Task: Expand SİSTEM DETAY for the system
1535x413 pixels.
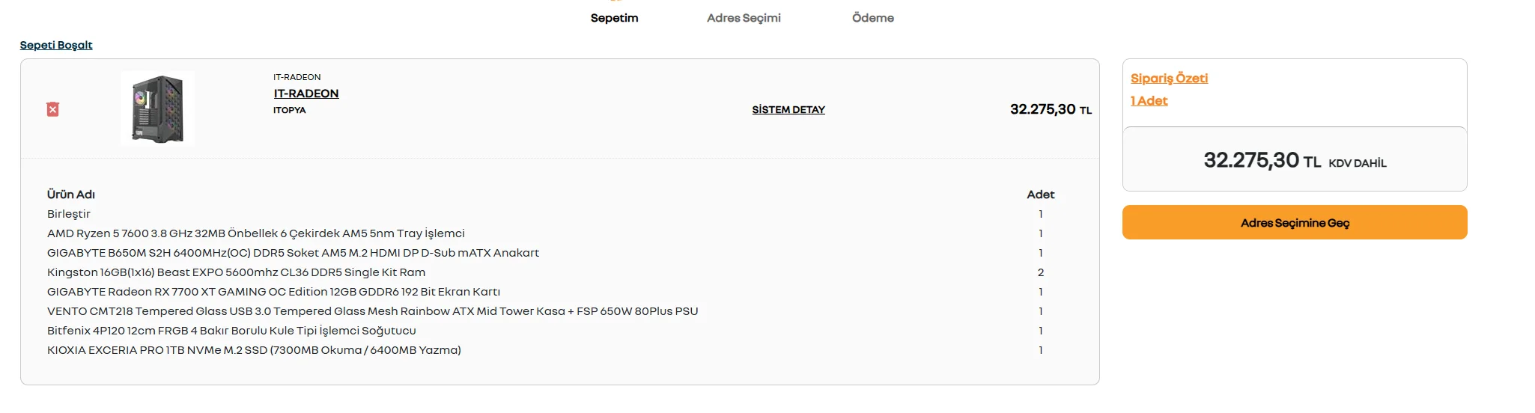Action: tap(788, 110)
